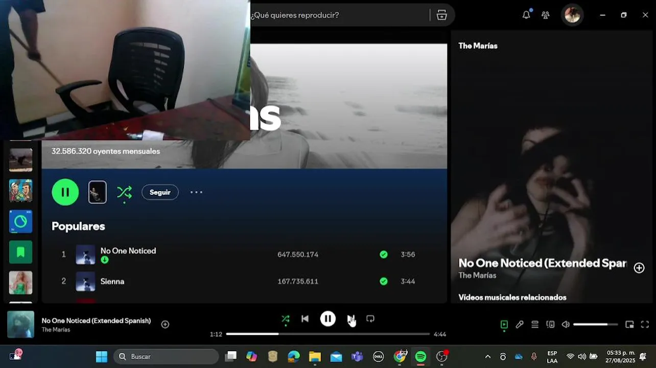Open Microsoft Edge from the taskbar

[293, 356]
